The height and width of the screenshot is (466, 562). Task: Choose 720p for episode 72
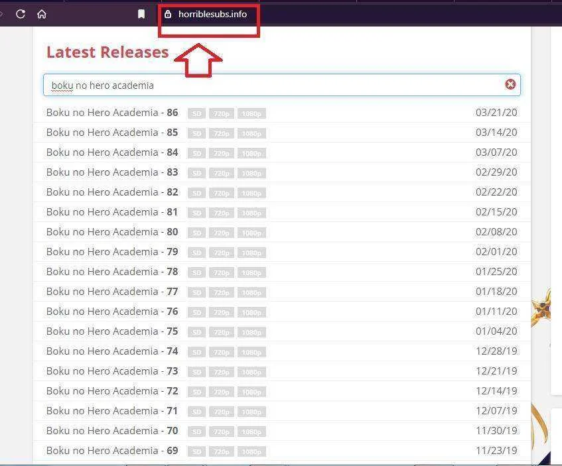coord(222,392)
